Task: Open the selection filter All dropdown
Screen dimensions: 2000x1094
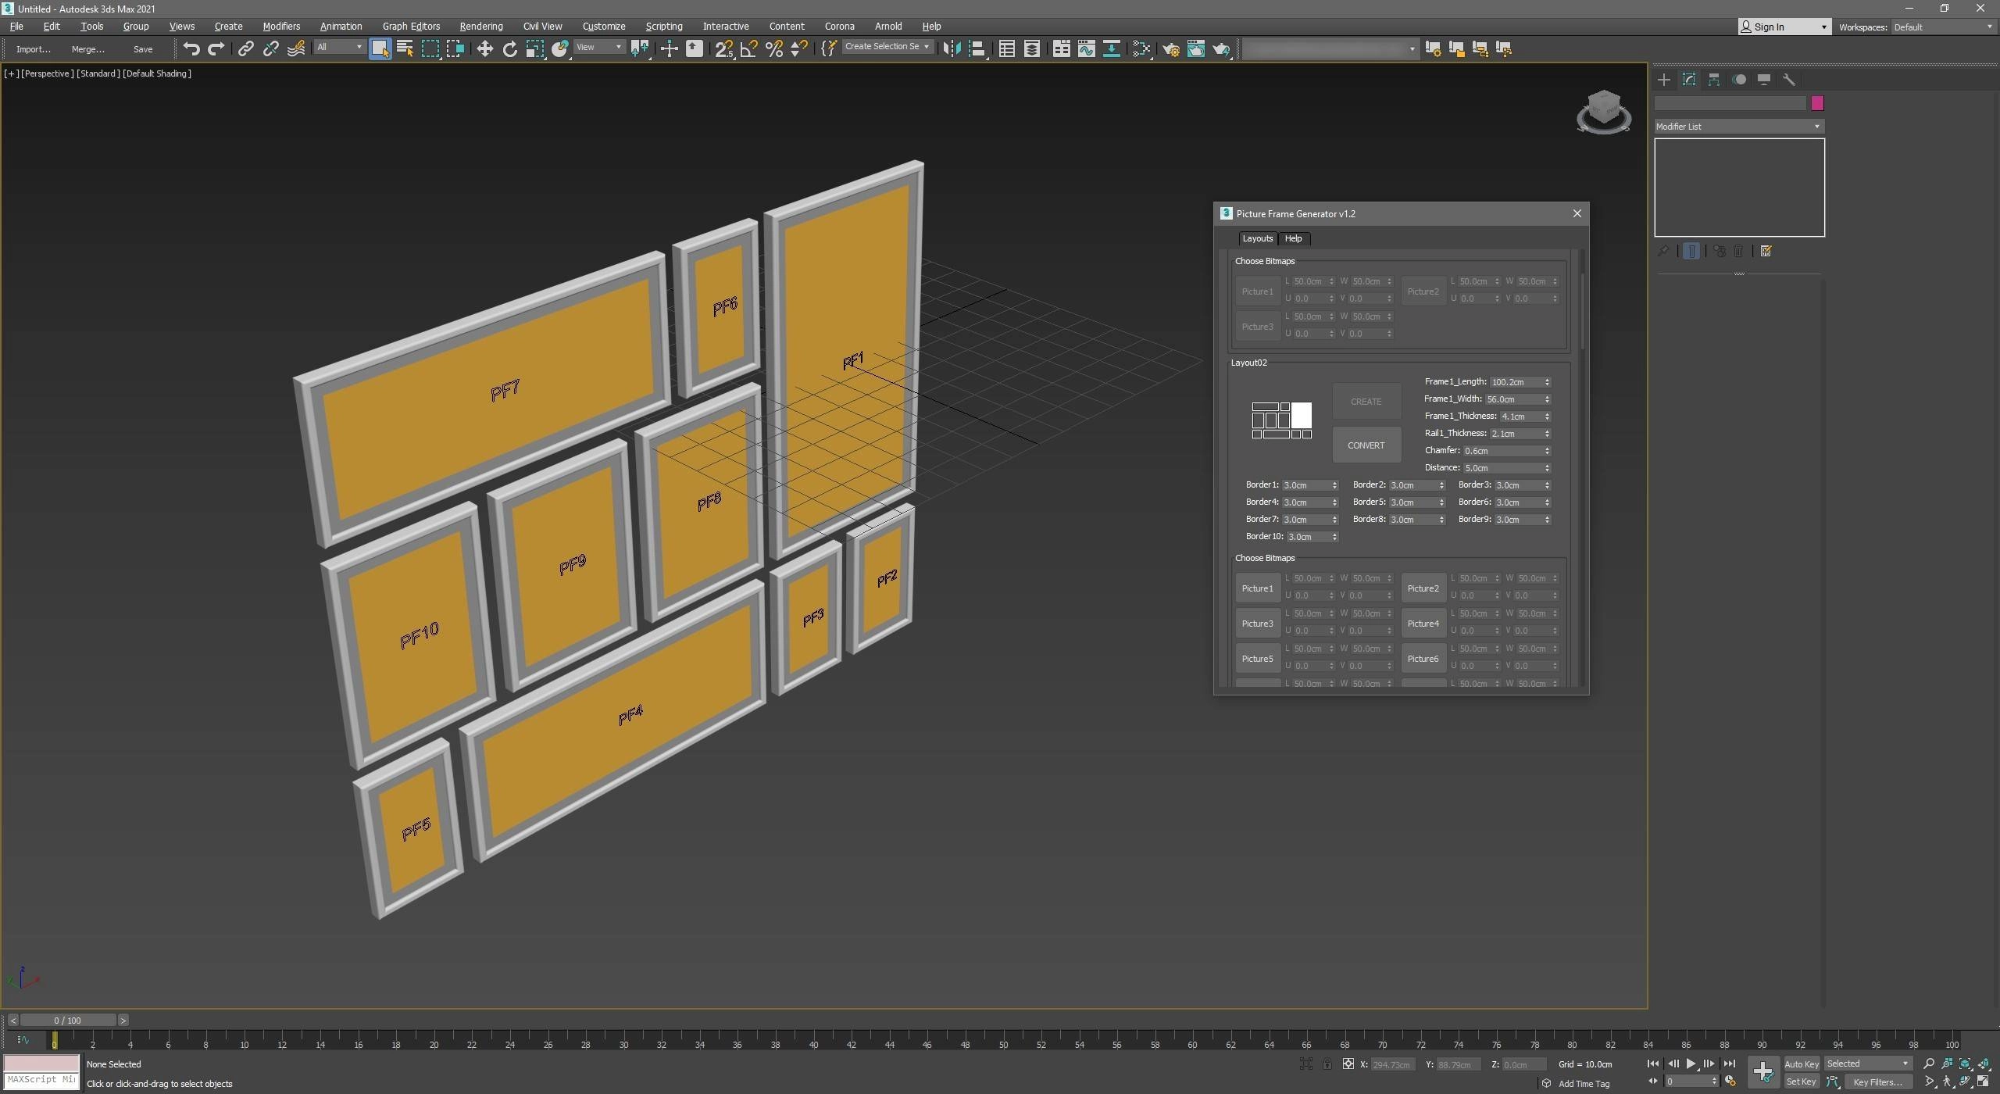Action: tap(339, 48)
